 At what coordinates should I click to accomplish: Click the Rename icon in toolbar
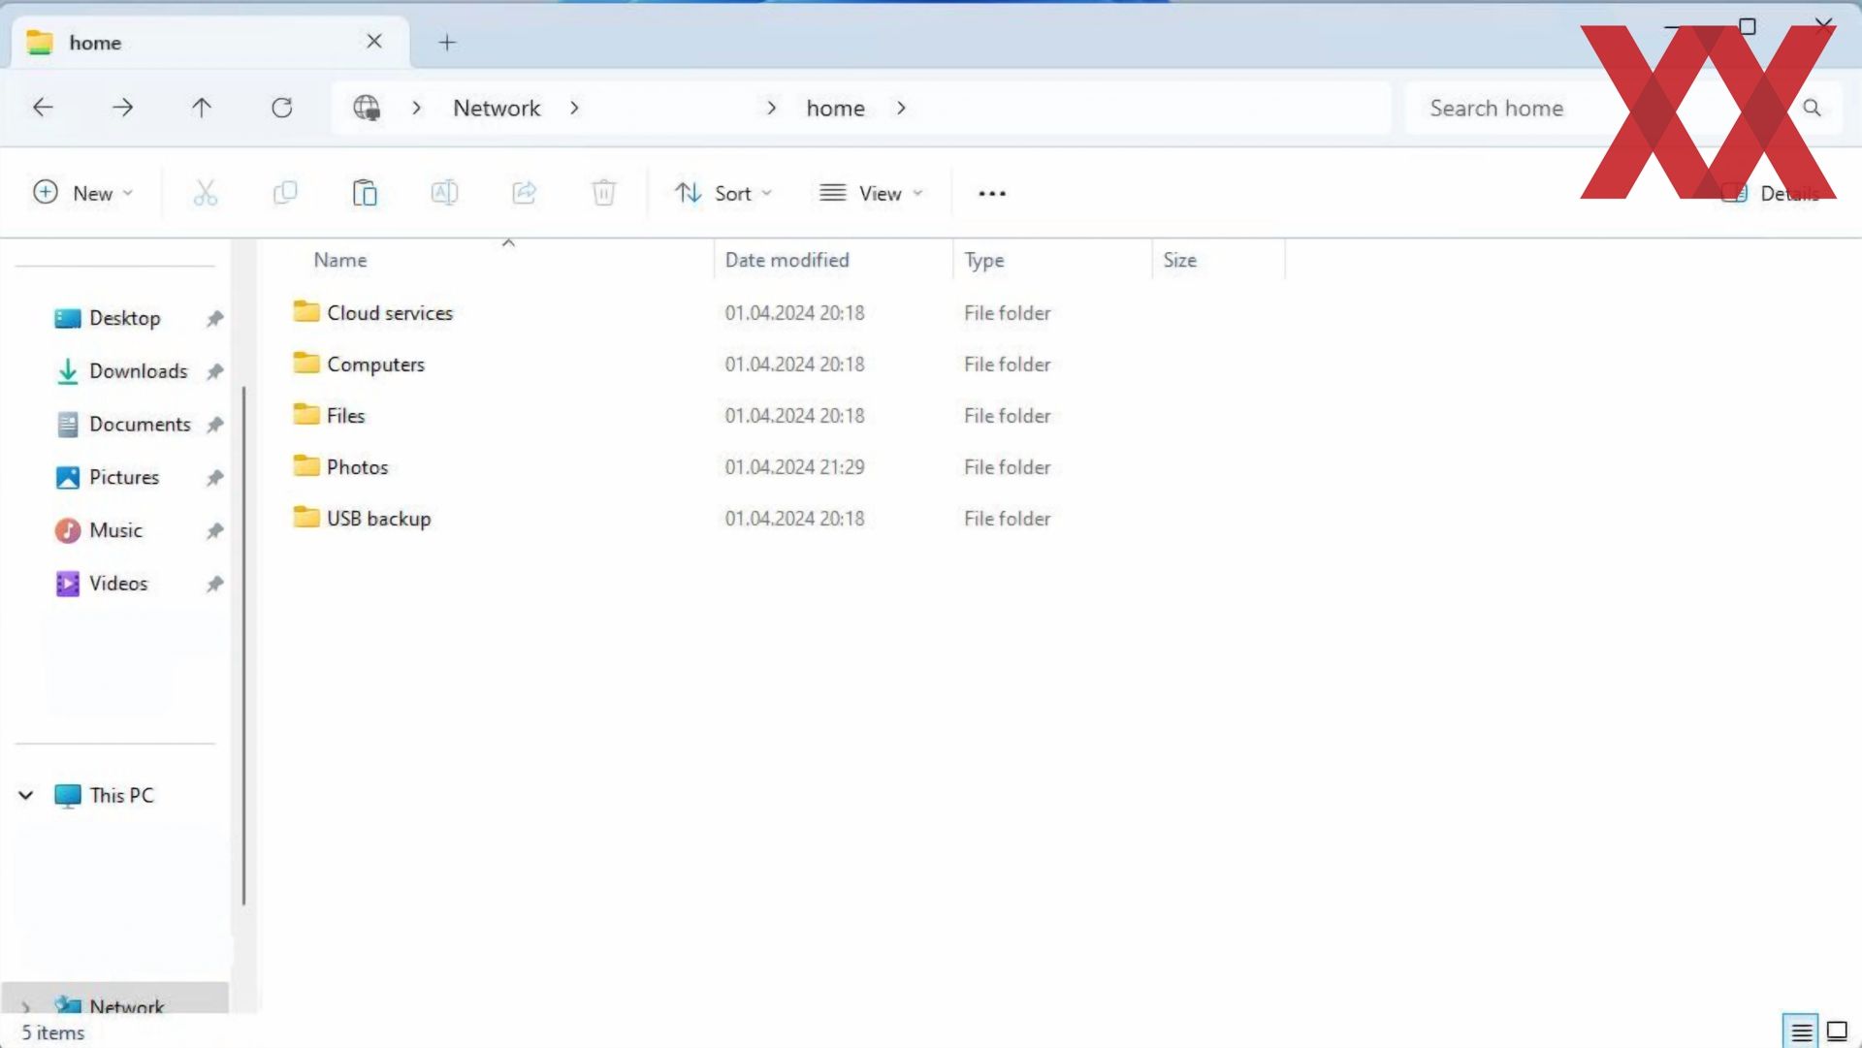(444, 193)
